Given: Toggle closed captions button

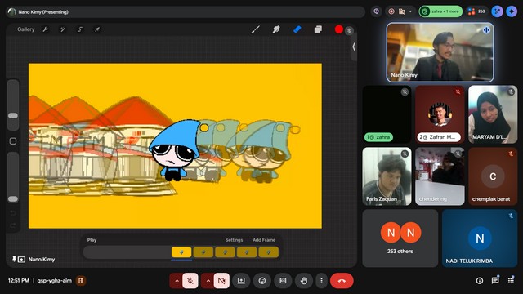Looking at the screenshot, I should click(x=283, y=281).
